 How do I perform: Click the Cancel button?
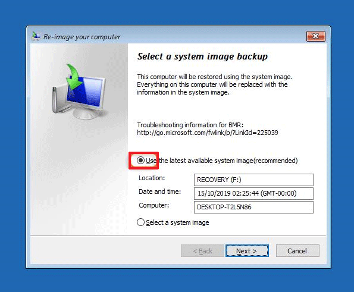coord(297,251)
